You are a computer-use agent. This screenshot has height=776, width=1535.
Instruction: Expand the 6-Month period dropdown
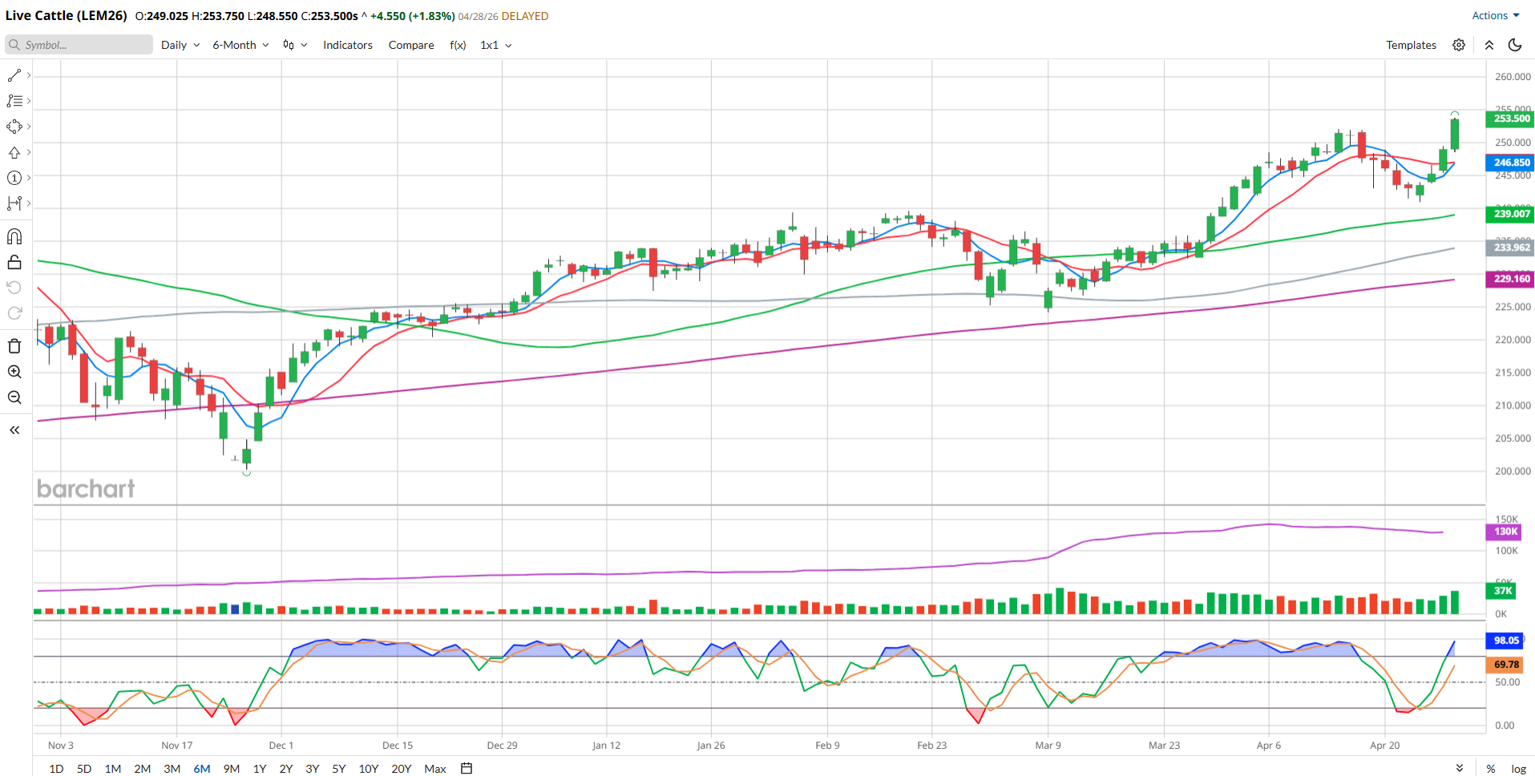tap(240, 45)
